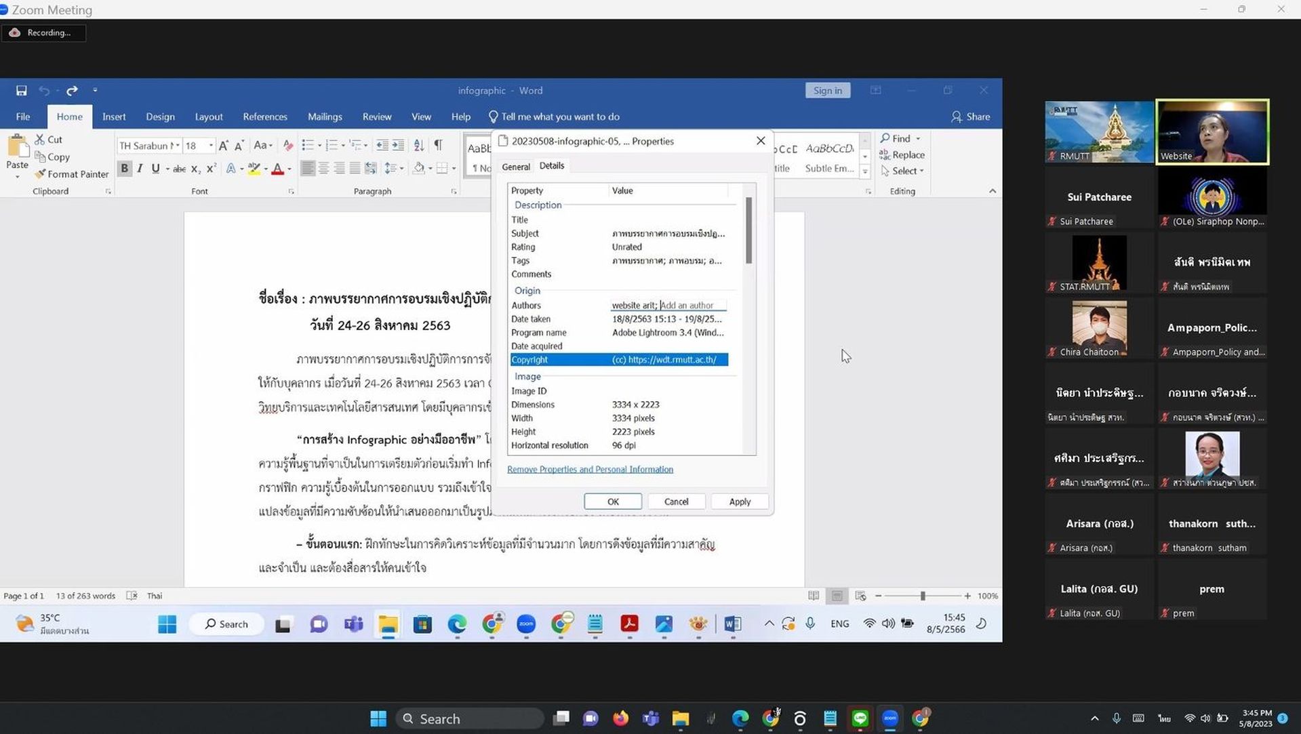Click the Apply button in Properties dialog
The width and height of the screenshot is (1301, 734).
[x=740, y=502]
